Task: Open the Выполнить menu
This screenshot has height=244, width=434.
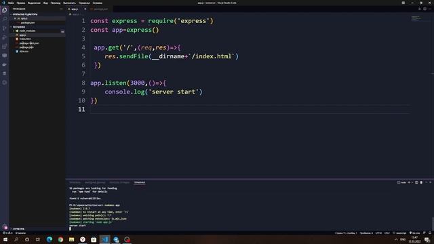Action: [69, 3]
